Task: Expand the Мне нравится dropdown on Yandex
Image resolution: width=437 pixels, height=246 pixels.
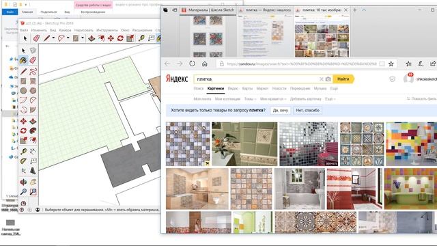Action: (x=273, y=99)
